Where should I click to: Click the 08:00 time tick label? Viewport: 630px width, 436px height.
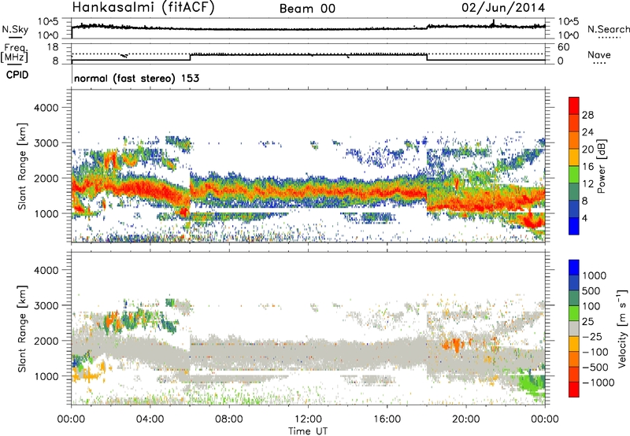coord(229,419)
